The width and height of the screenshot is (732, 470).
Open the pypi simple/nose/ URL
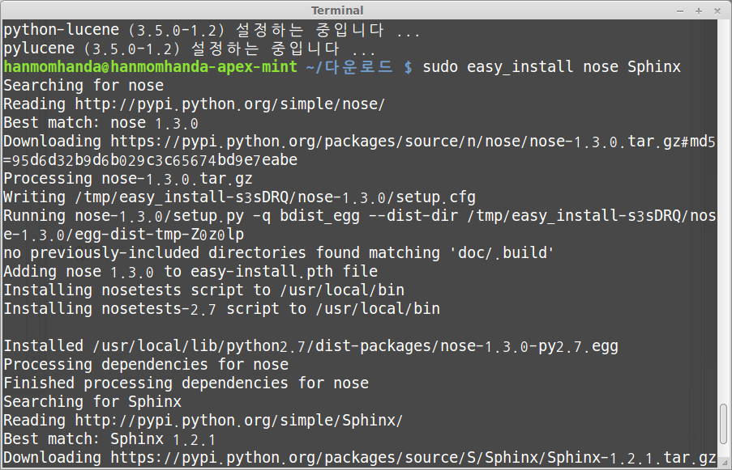(x=229, y=104)
